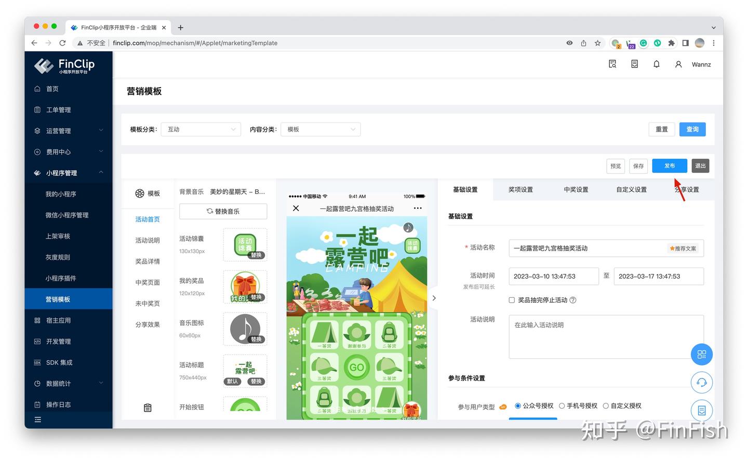The height and width of the screenshot is (461, 748).
Task: Open 微信小程序管理
Action: (67, 215)
